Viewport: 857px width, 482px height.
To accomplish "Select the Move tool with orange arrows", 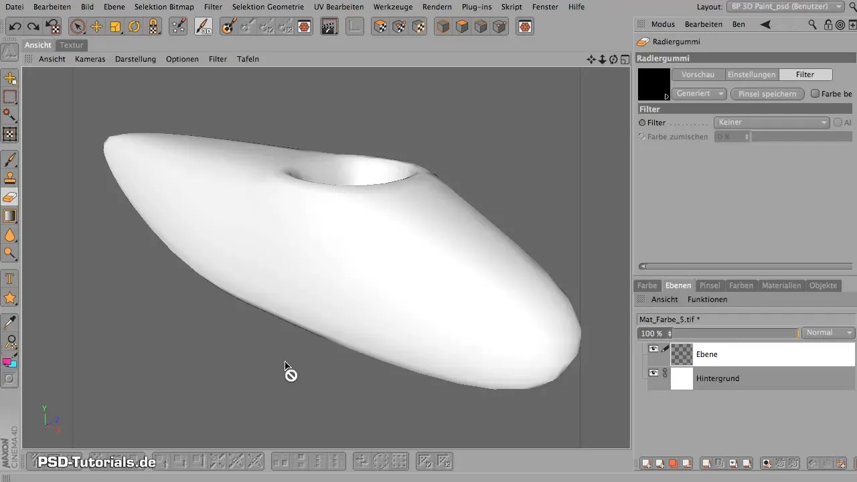I will (96, 27).
